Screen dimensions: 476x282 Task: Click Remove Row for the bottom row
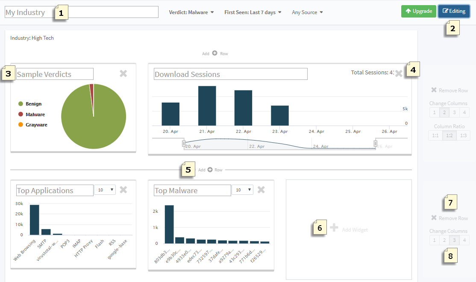coord(449,218)
